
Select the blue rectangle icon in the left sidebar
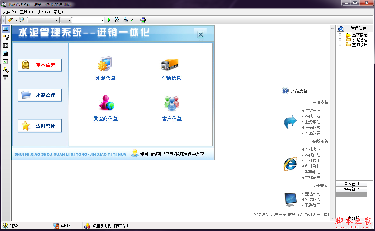click(5, 29)
